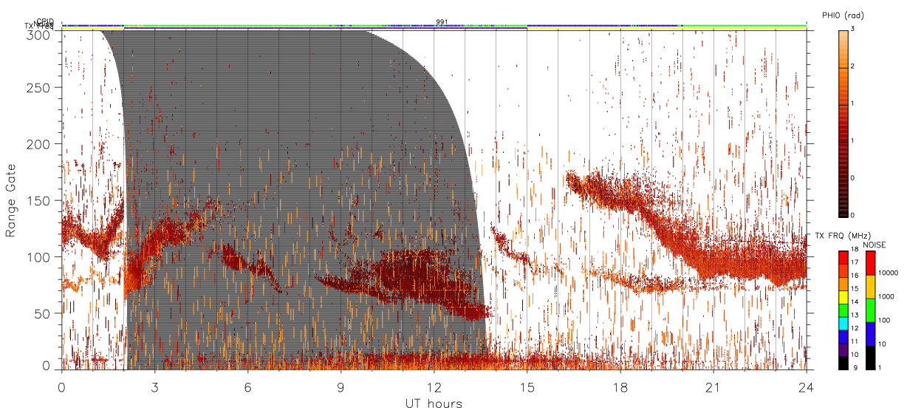Click the '100' NOISE scale label
The width and height of the screenshot is (907, 419).
tap(885, 321)
